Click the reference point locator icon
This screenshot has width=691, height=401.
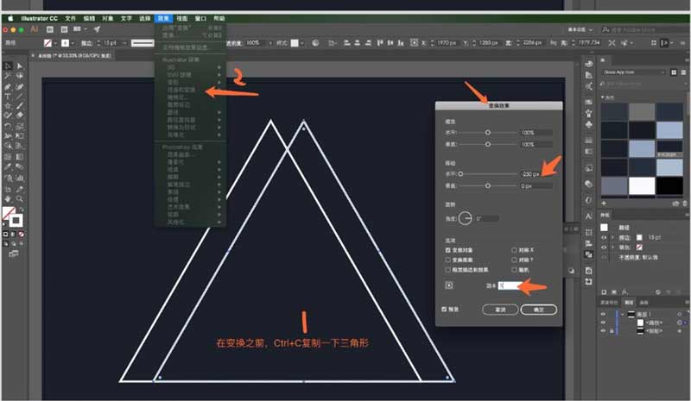click(449, 285)
